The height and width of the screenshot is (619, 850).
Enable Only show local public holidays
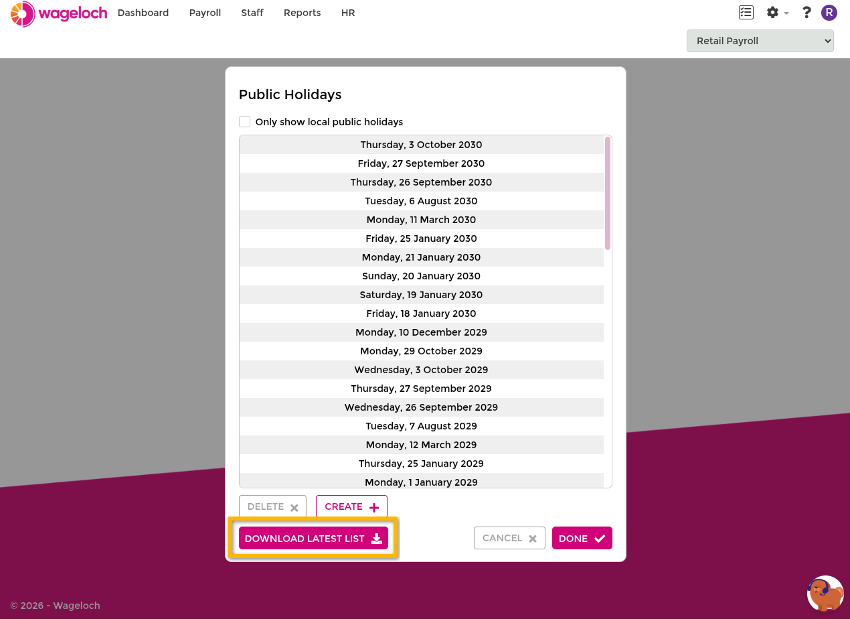(245, 121)
